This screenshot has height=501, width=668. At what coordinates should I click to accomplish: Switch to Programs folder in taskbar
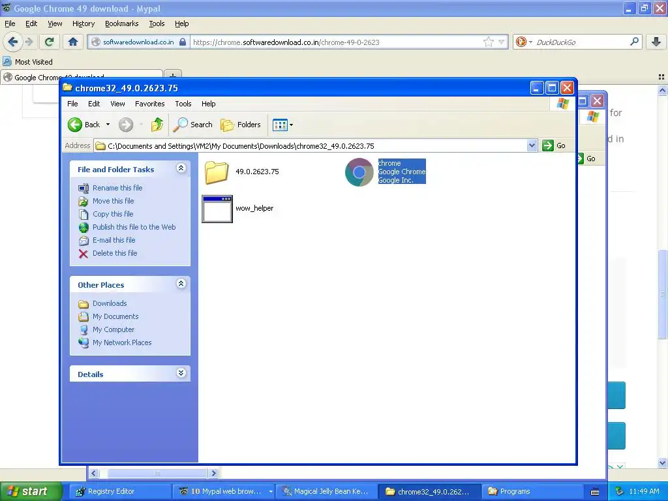[532, 492]
